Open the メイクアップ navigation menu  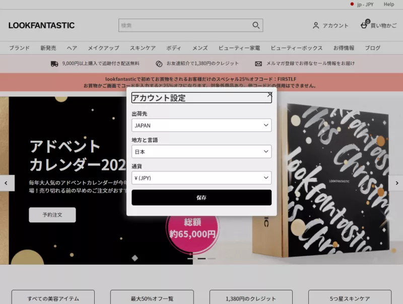[x=102, y=48]
